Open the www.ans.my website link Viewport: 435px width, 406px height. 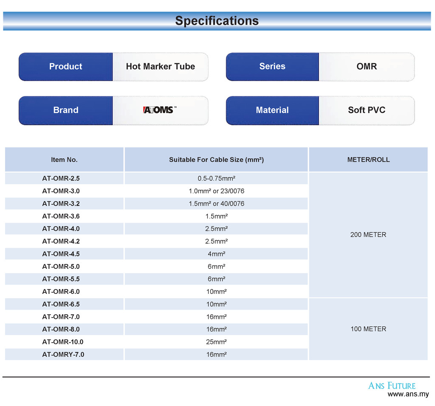click(x=408, y=394)
